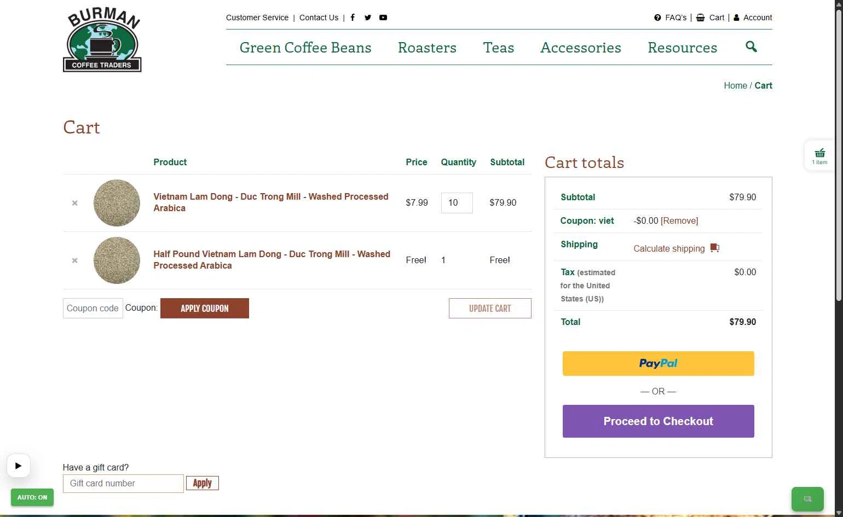Click the page vertical scrollbar
The image size is (843, 517).
[839, 155]
